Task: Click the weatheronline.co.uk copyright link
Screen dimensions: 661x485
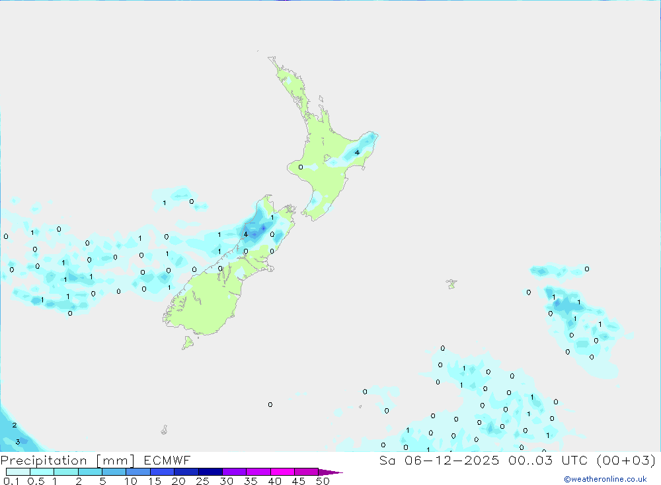Action: point(605,479)
